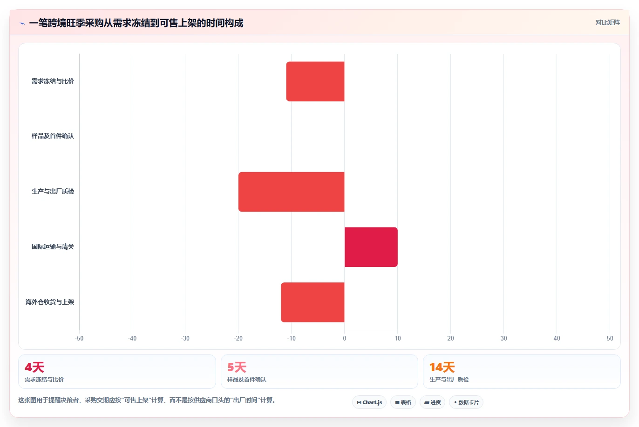Select the 4天 data card
The width and height of the screenshot is (639, 427).
pyautogui.click(x=117, y=372)
